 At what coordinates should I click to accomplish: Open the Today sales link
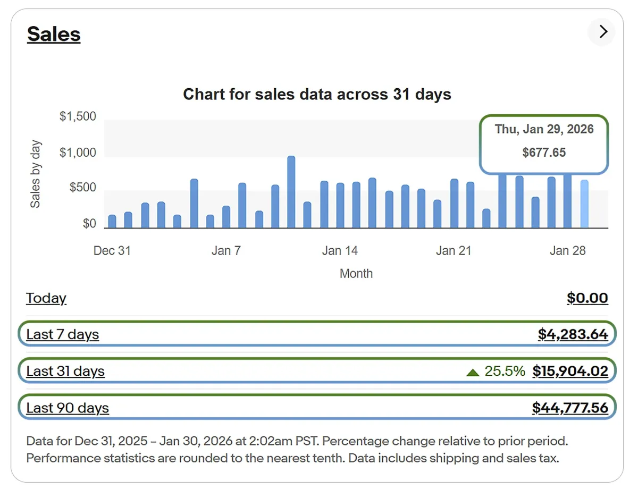tap(46, 298)
